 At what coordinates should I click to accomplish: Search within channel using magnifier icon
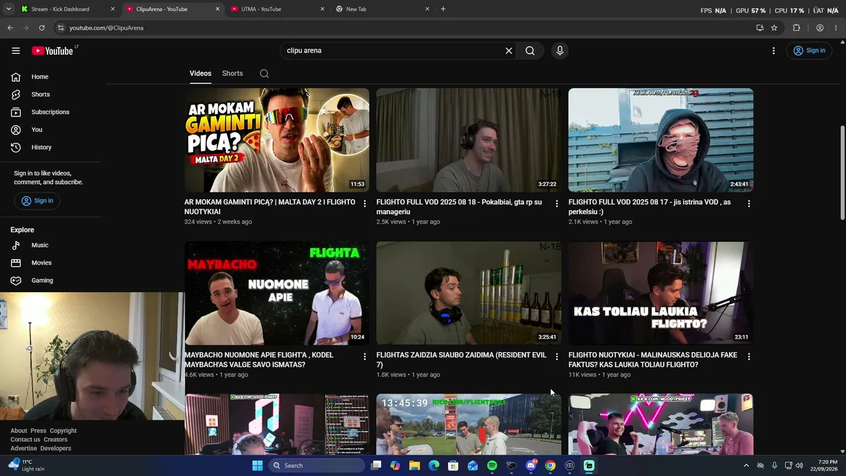[x=264, y=73]
